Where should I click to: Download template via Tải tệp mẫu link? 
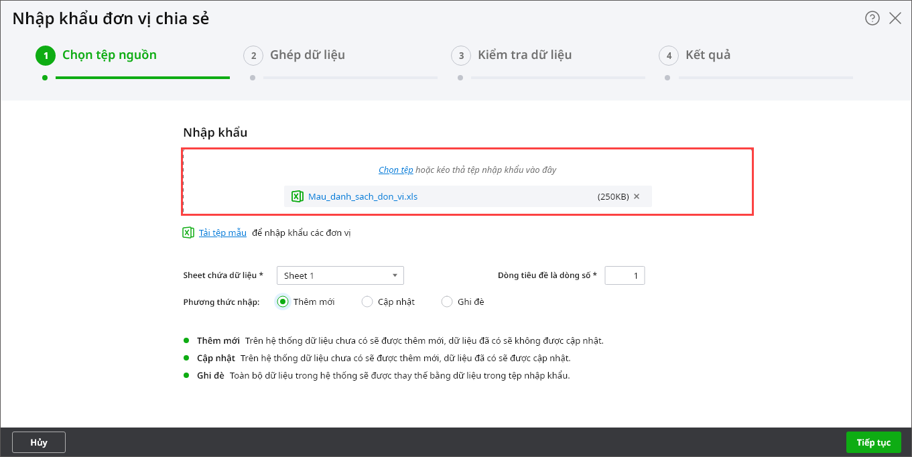click(x=222, y=233)
